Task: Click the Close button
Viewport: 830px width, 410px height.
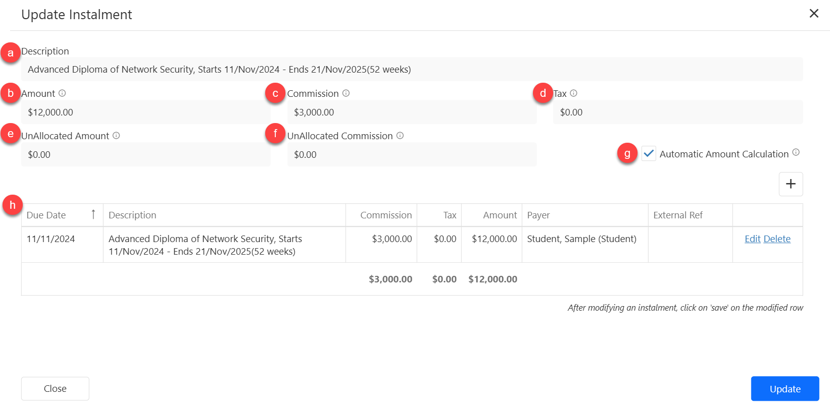Action: (x=55, y=389)
